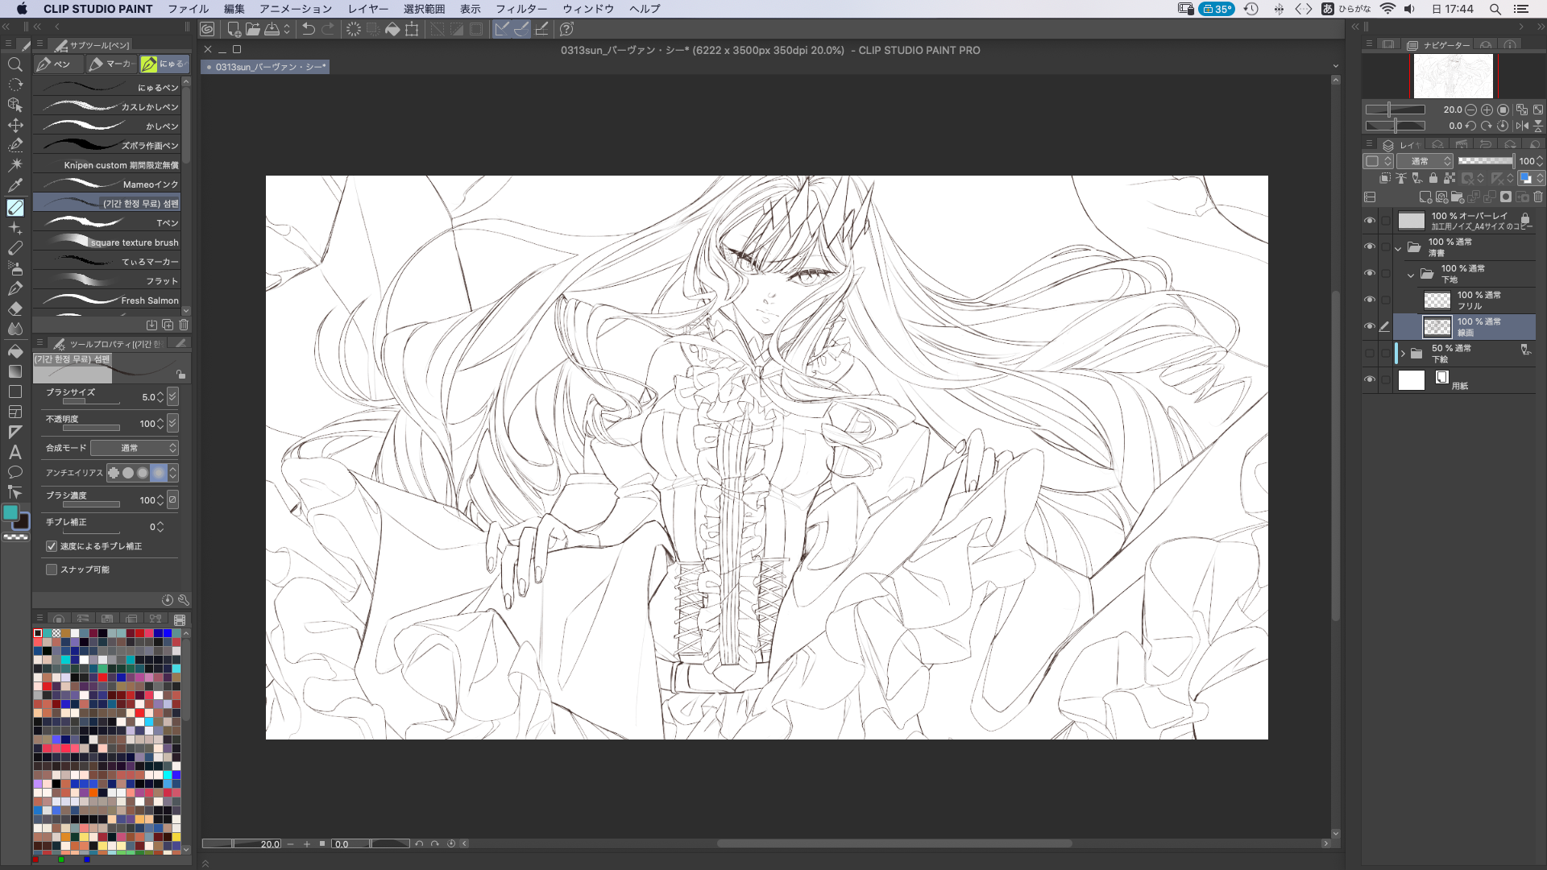Select the eyedropper tool
The height and width of the screenshot is (870, 1547).
pyautogui.click(x=15, y=185)
